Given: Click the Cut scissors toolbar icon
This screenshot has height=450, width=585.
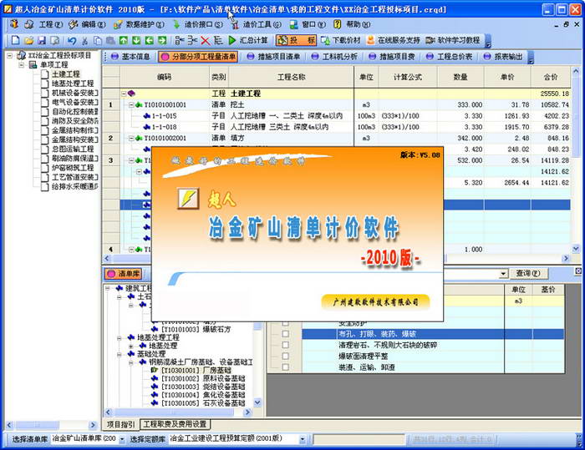Looking at the screenshot, I should (x=85, y=40).
